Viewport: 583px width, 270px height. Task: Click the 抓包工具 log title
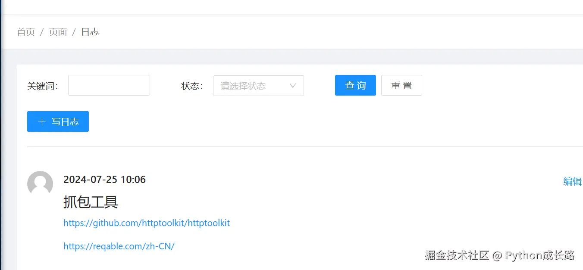coord(91,202)
